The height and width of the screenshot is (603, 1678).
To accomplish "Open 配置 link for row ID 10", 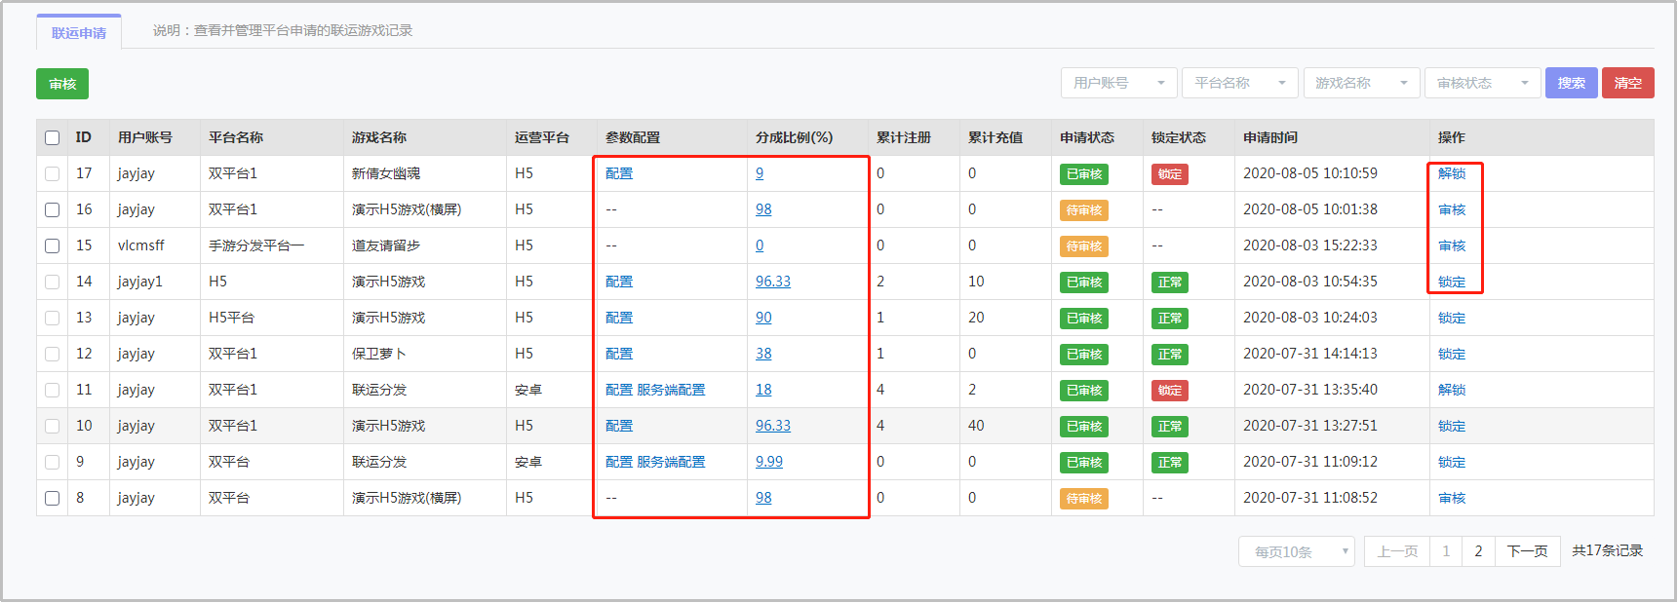I will (x=619, y=426).
